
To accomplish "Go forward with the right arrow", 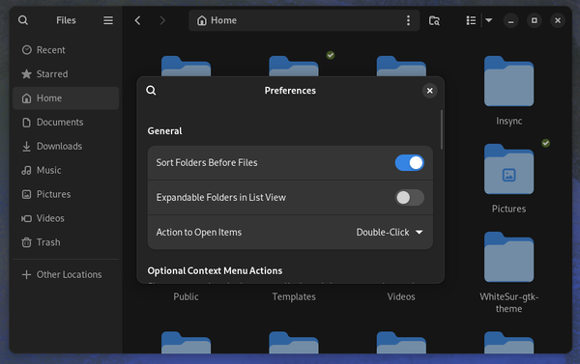I will (162, 20).
